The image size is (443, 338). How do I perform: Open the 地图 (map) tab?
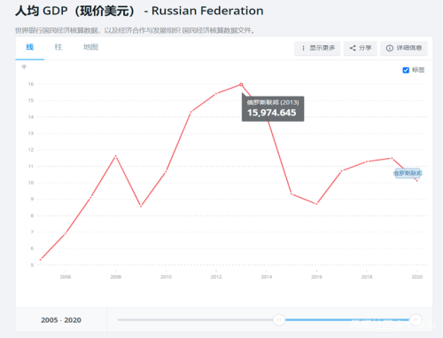90,47
